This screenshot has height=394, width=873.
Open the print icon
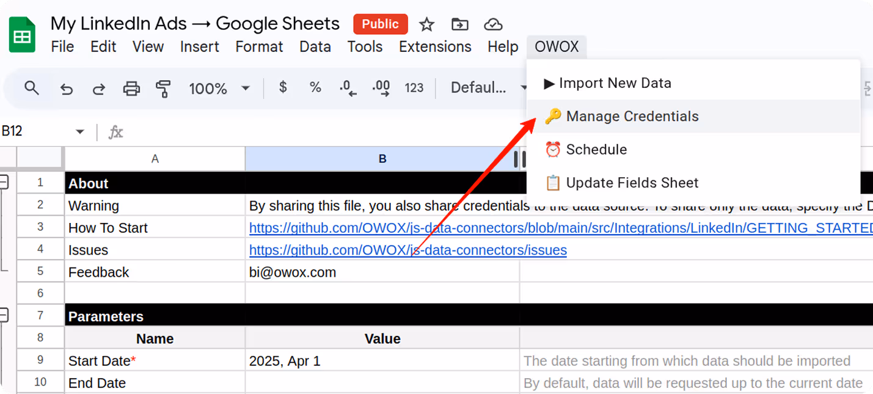click(x=130, y=88)
